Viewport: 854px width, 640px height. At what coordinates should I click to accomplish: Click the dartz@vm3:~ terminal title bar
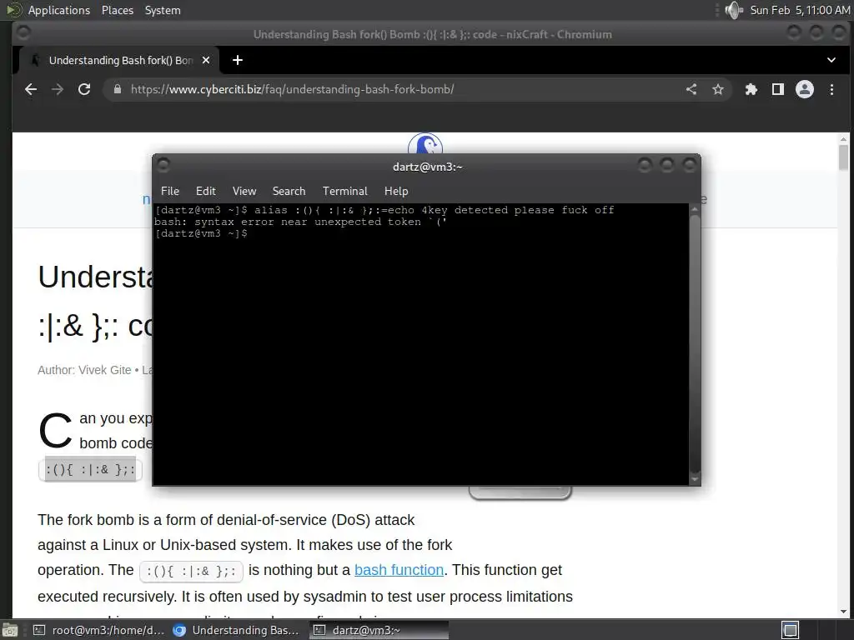(427, 167)
